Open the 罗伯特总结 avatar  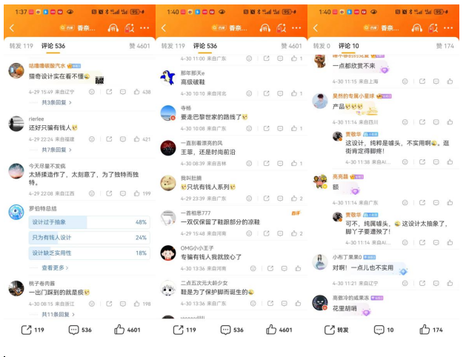coord(16,212)
